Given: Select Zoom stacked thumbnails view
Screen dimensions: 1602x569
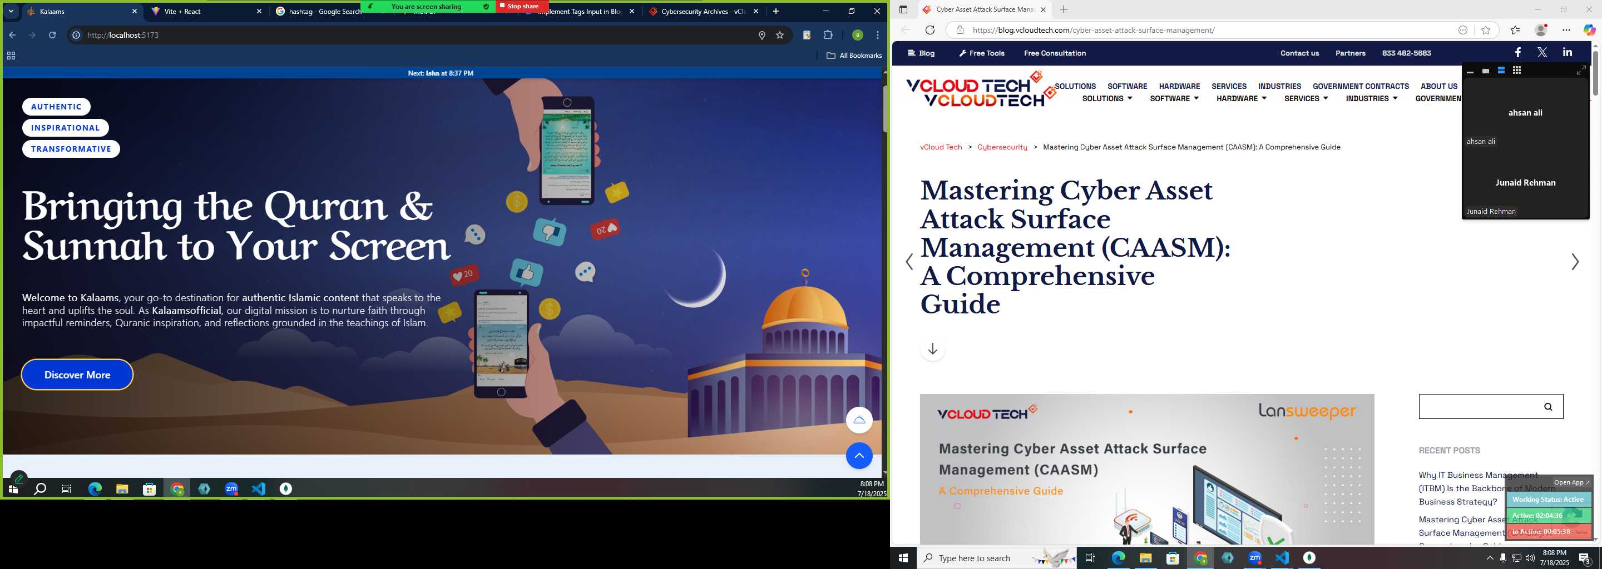Looking at the screenshot, I should [x=1501, y=71].
